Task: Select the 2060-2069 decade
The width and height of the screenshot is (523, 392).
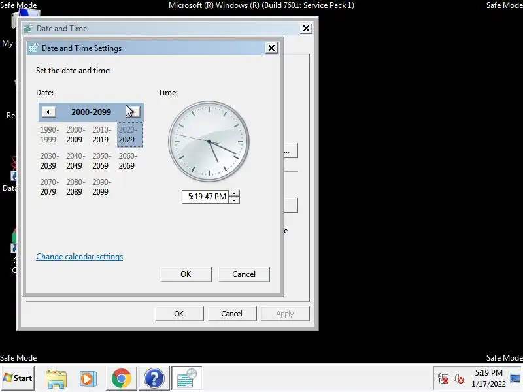Action: [127, 161]
